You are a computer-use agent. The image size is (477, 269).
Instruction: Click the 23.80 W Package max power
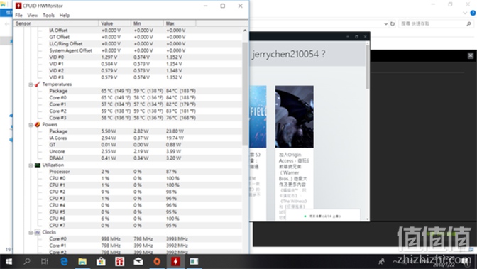pos(175,131)
